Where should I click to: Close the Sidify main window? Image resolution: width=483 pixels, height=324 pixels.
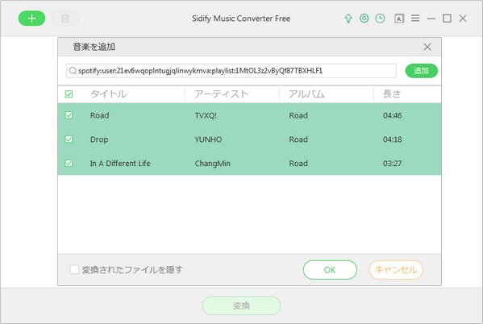point(463,19)
